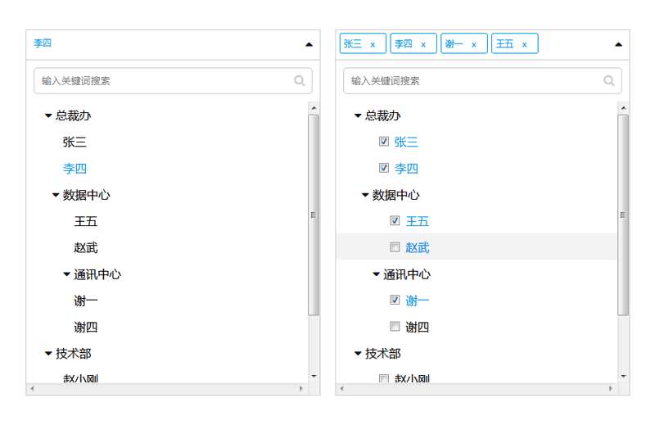Click search magnifier icon in left panel
Screen dimensions: 655x425
point(300,80)
